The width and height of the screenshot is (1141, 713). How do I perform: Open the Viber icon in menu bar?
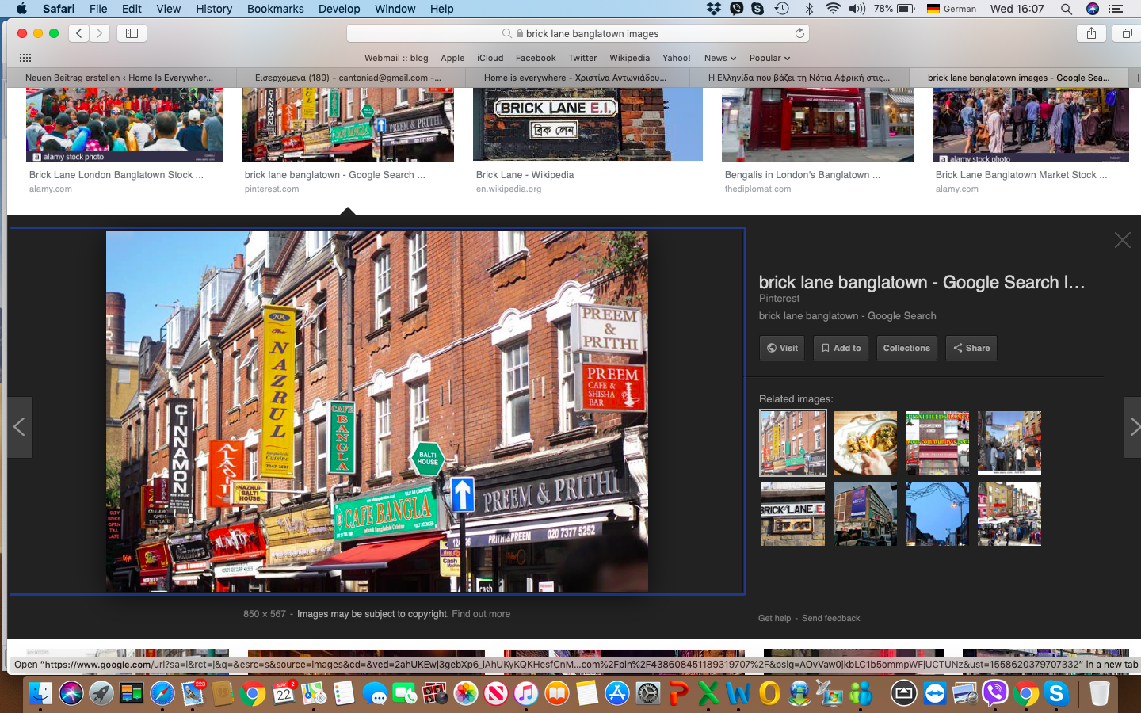(737, 9)
